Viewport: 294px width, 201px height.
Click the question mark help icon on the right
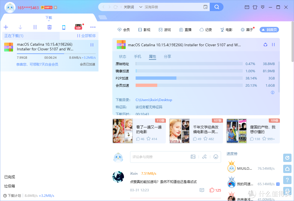(287, 180)
